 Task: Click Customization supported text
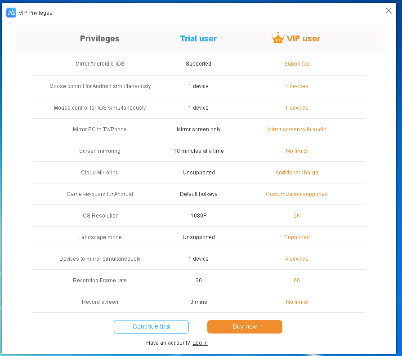click(297, 194)
